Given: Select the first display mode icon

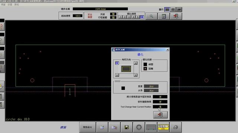Looking at the screenshot, I should coord(167,10).
